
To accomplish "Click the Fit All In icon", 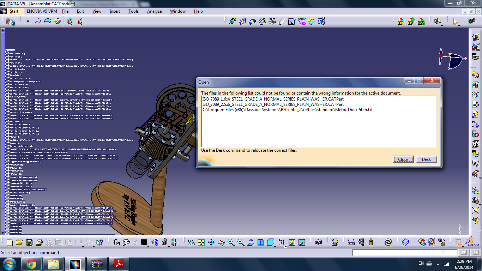I will tap(201, 242).
